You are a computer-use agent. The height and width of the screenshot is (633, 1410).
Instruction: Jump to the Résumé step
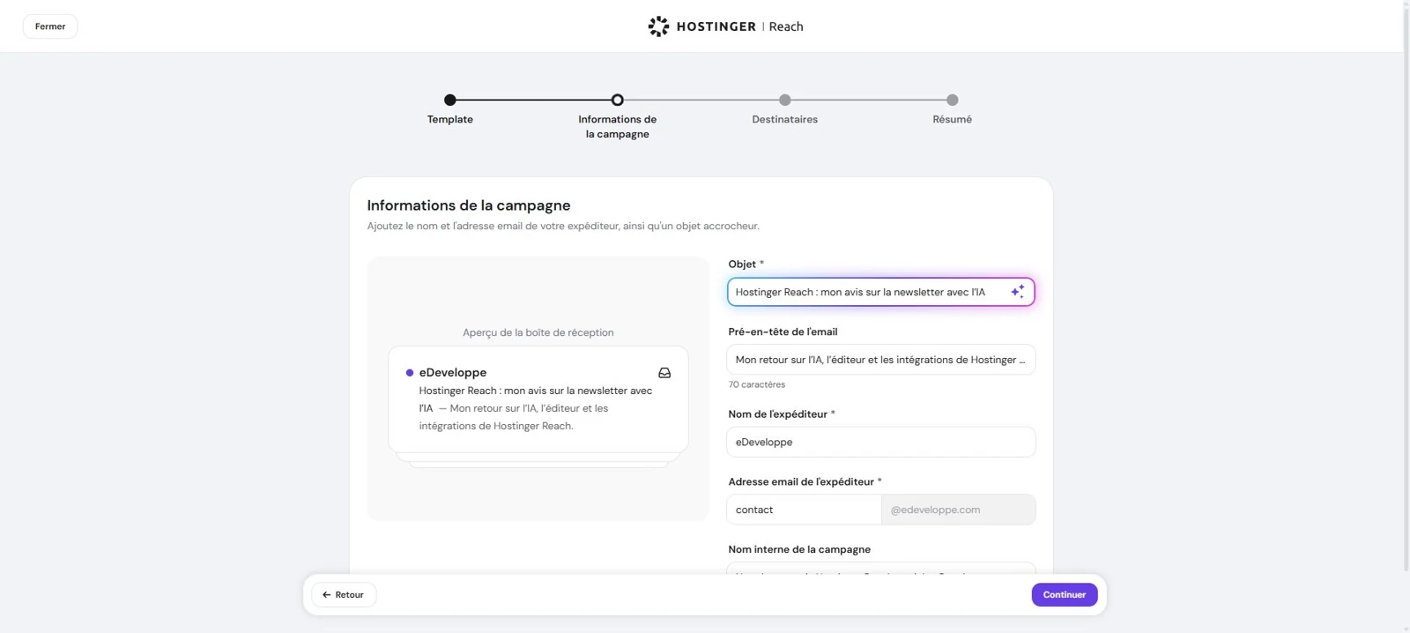click(953, 101)
